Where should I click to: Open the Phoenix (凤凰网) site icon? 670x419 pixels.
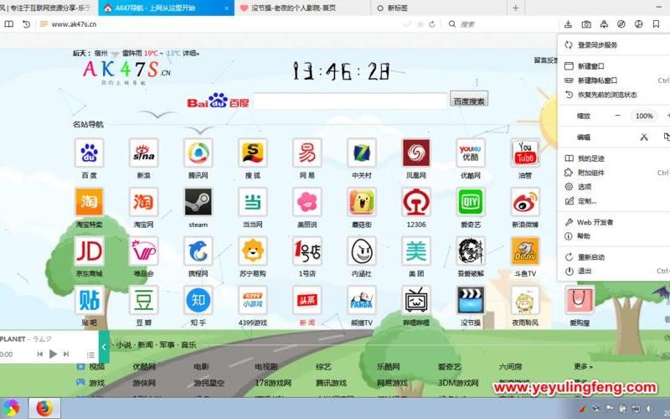[x=416, y=153]
